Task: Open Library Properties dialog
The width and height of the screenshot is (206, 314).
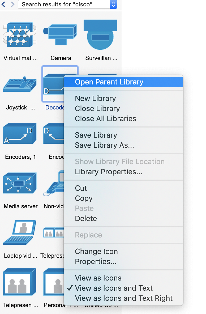Action: tap(109, 172)
